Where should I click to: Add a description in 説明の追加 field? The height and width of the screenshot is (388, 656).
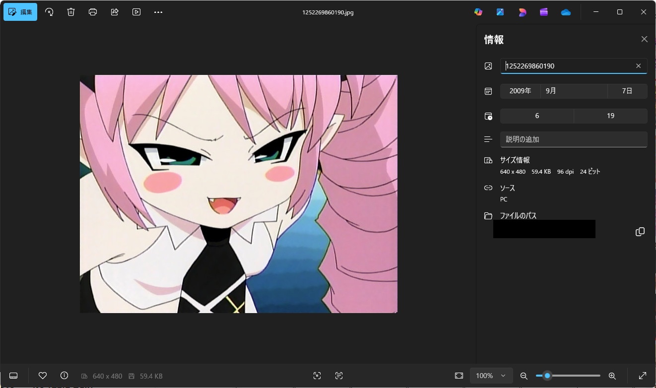click(x=573, y=139)
